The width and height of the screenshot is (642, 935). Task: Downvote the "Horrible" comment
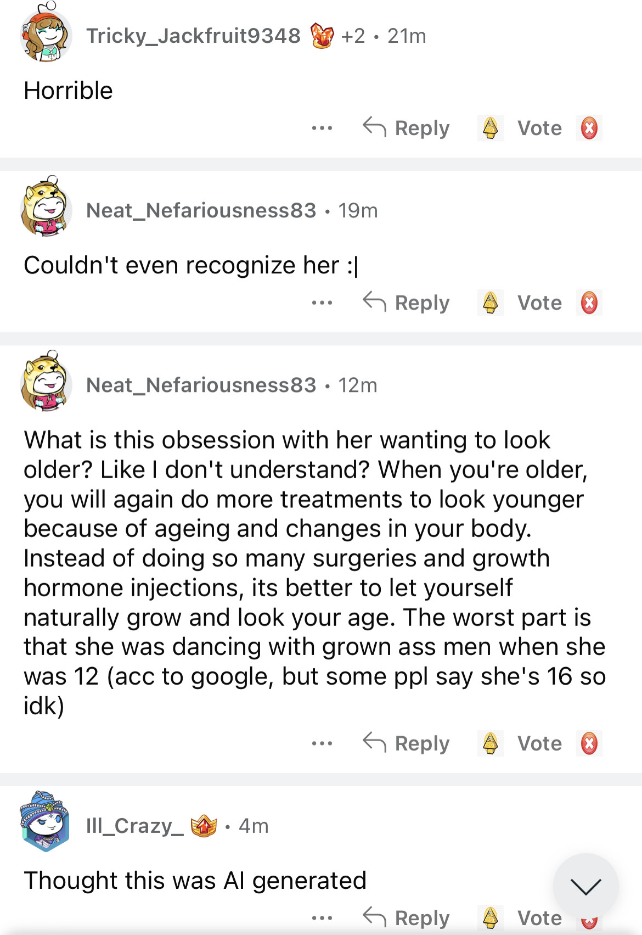[589, 128]
